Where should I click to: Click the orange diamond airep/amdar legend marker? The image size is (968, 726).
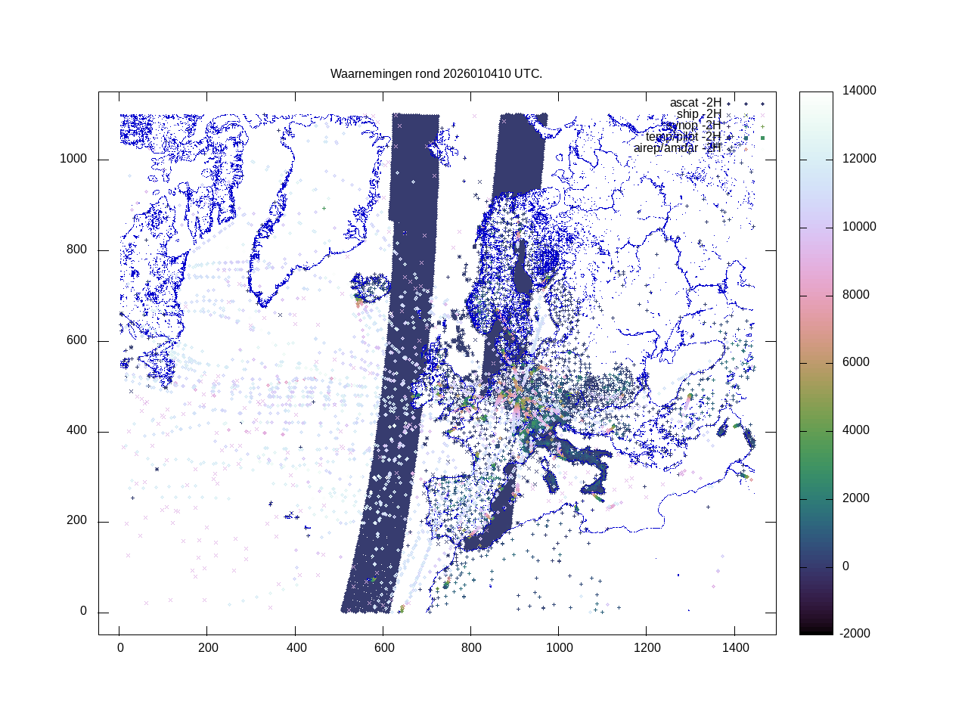[x=746, y=149]
